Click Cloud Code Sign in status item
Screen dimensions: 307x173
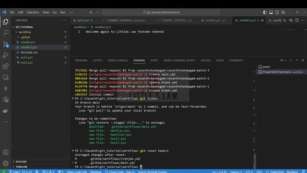[120, 172]
